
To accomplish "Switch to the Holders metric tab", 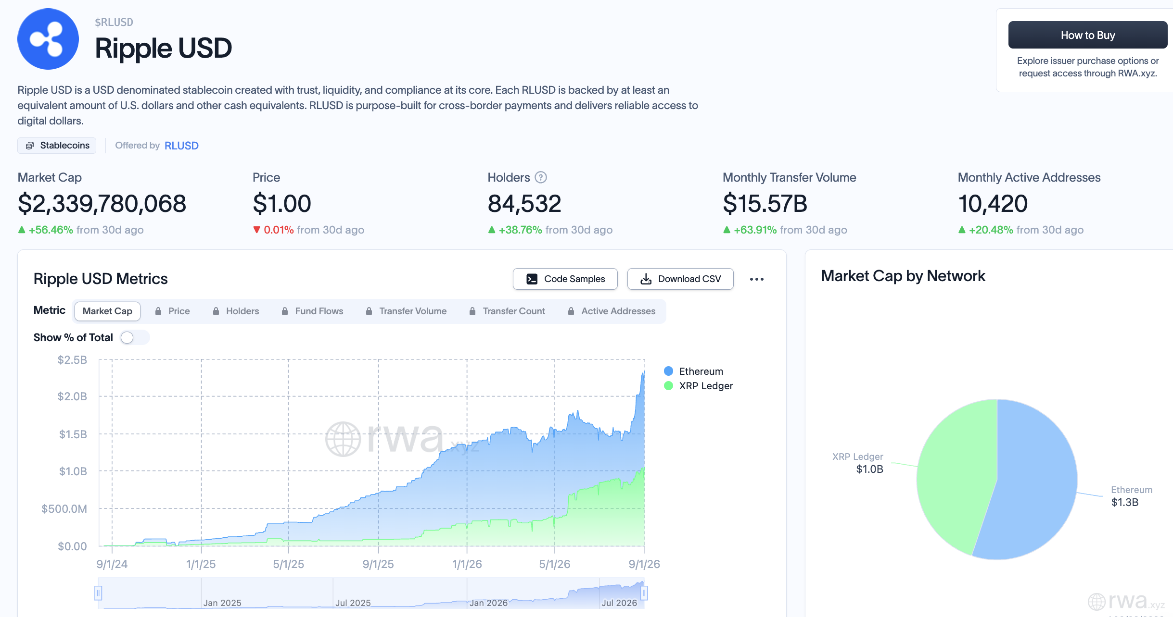I will tap(236, 311).
